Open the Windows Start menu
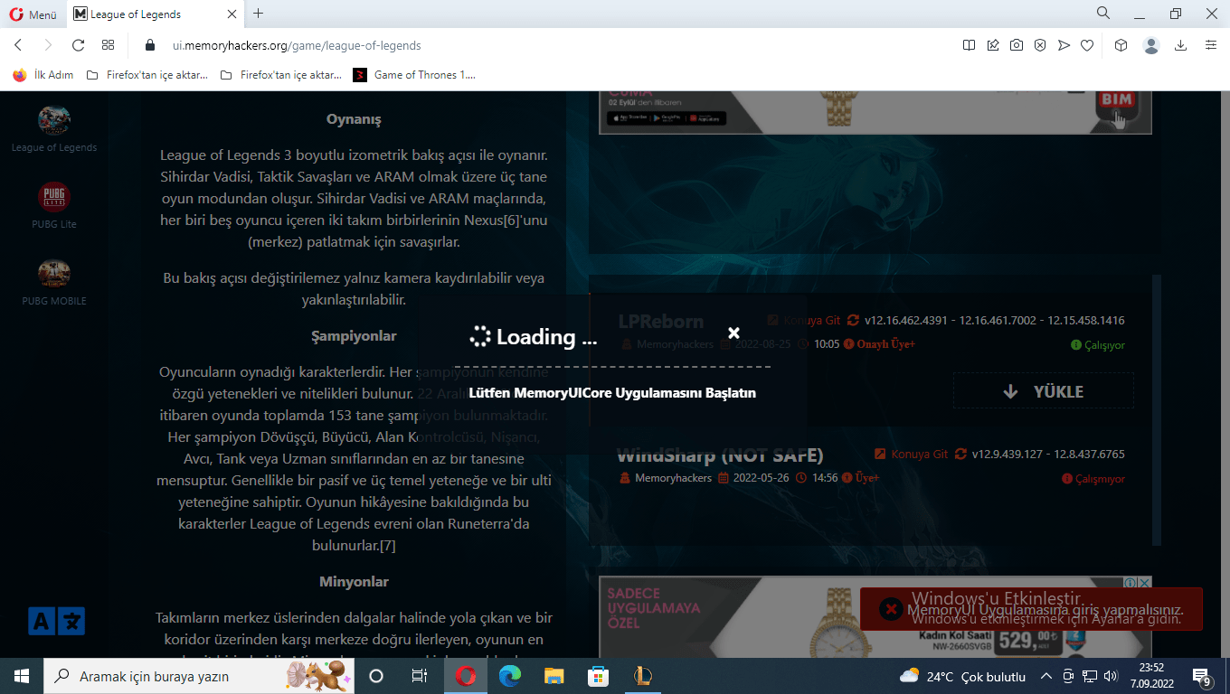 pyautogui.click(x=22, y=676)
